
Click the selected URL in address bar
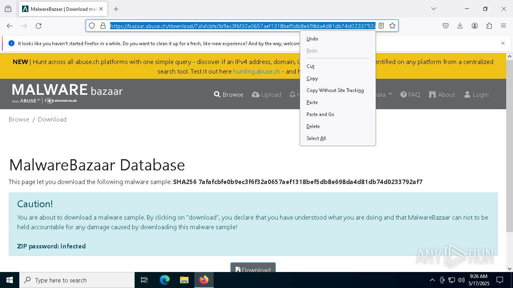[243, 26]
